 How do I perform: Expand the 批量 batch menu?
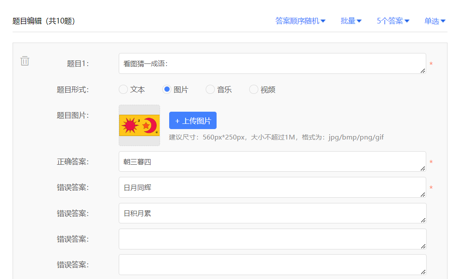351,20
